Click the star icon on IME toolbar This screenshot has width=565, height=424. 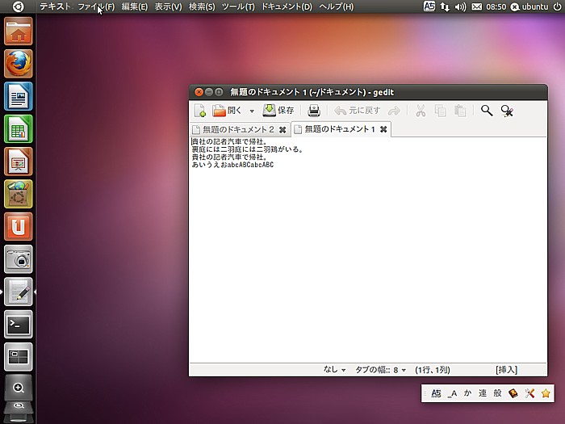546,393
